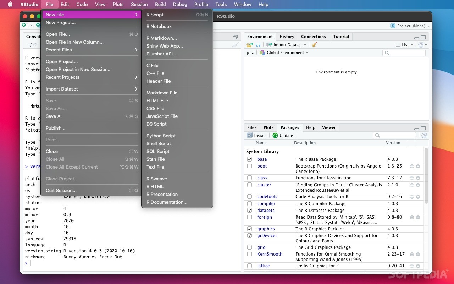Uncheck the base package checkbox
Image resolution: width=454 pixels, height=284 pixels.
pos(250,159)
